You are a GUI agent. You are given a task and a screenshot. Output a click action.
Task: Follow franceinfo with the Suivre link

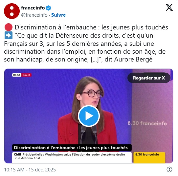click(58, 15)
